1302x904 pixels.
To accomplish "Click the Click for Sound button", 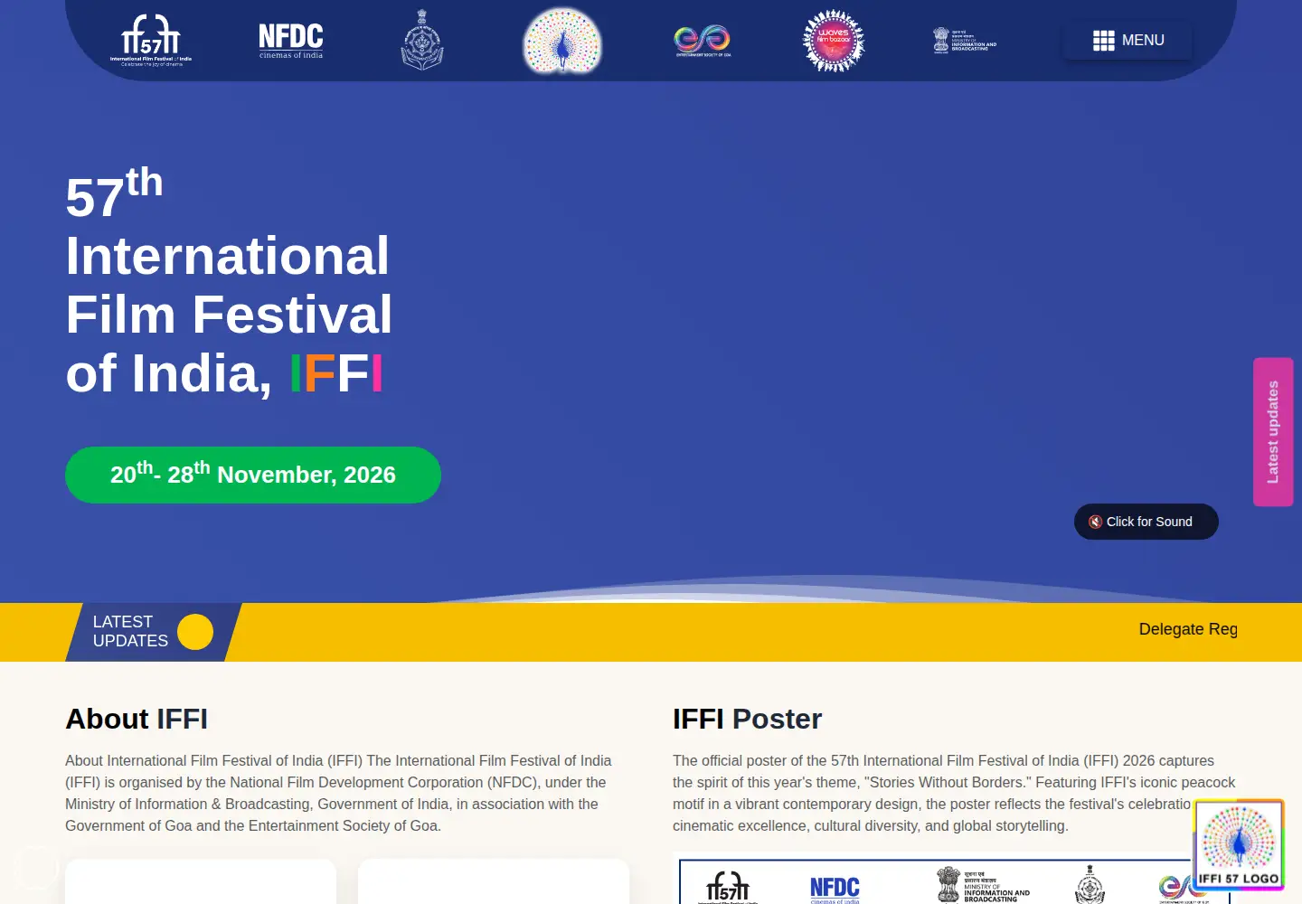I will click(x=1146, y=522).
